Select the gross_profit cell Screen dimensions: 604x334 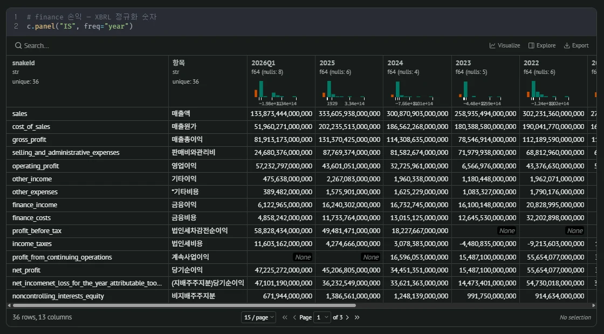[x=87, y=140]
